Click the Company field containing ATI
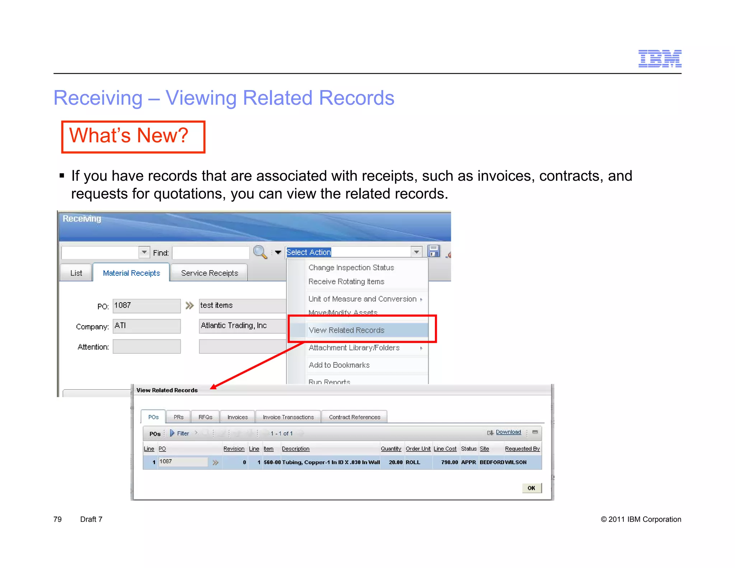The height and width of the screenshot is (568, 735). click(146, 326)
